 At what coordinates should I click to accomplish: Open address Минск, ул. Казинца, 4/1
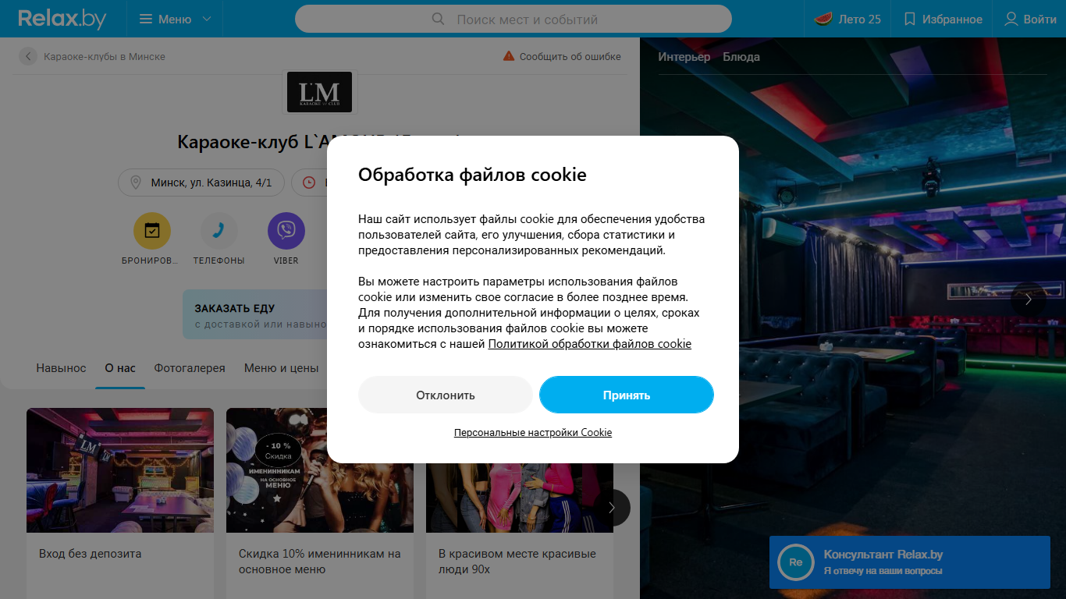tap(201, 183)
